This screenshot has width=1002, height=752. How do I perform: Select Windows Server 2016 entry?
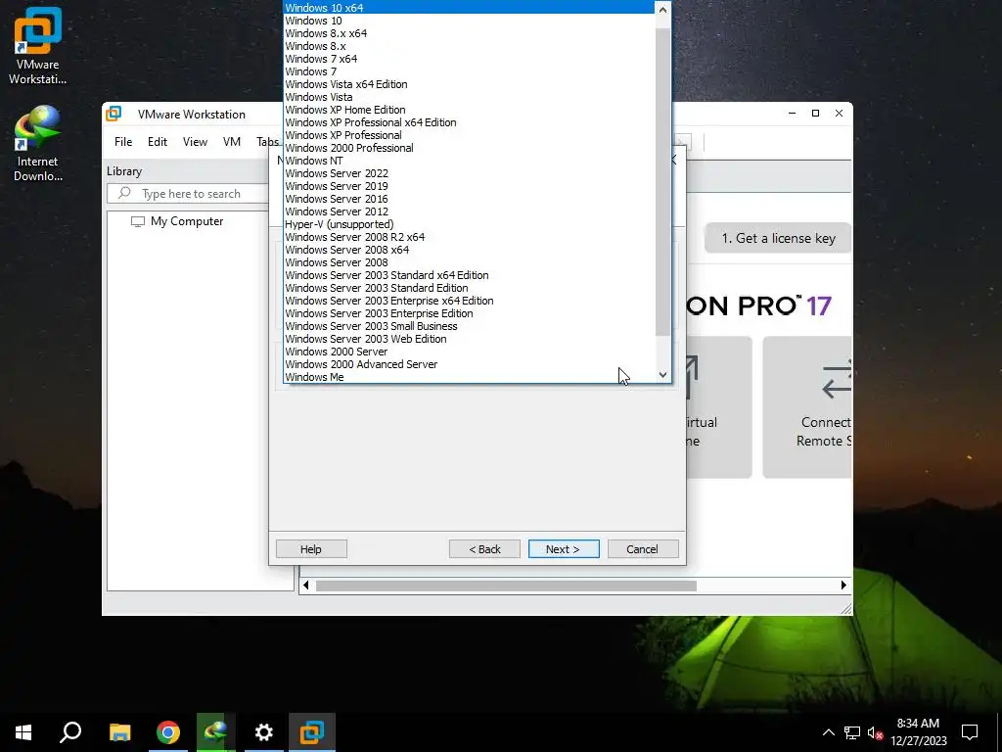point(469,199)
